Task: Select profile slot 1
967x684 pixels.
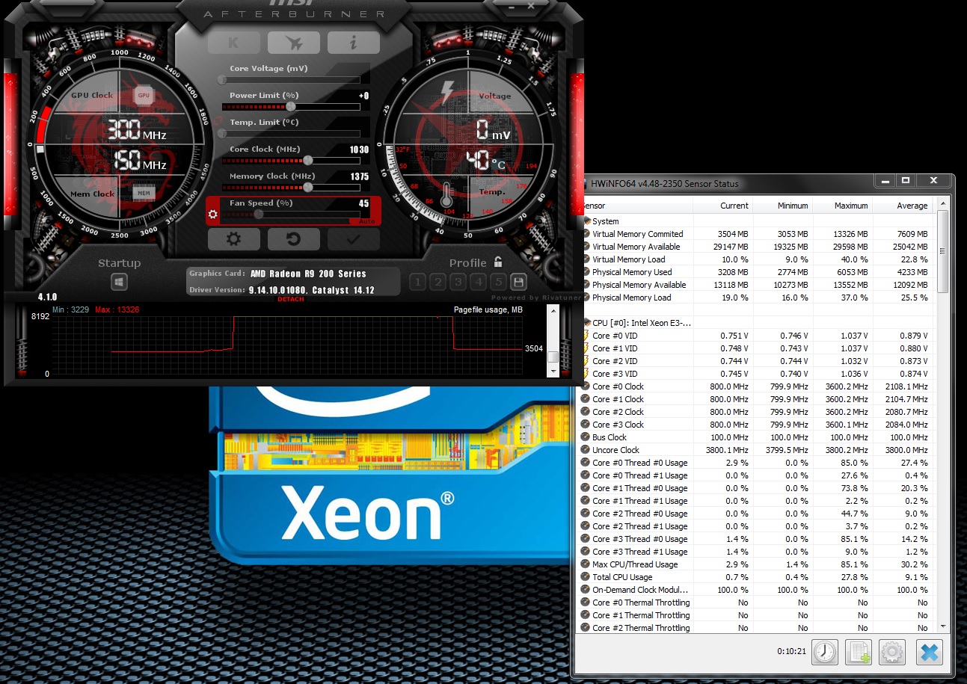Action: [x=418, y=282]
